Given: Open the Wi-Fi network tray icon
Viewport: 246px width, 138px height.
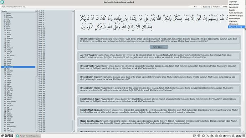Looking at the screenshot, I should coord(199,136).
